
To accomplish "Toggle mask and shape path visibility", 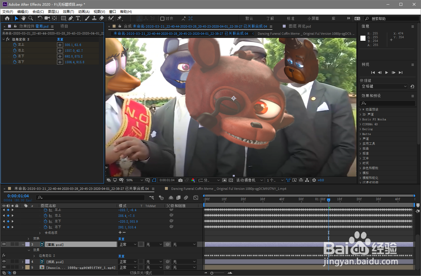I will (x=154, y=180).
